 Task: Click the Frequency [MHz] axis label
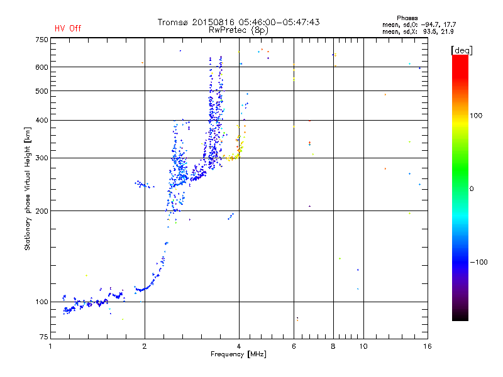click(238, 354)
